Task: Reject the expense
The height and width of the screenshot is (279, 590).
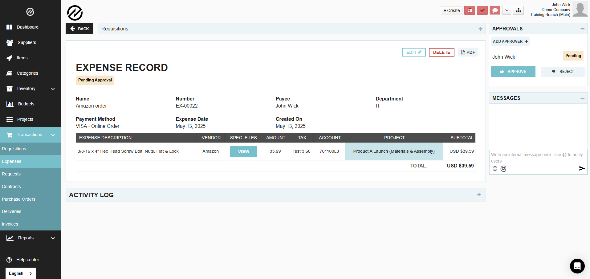Action: point(563,72)
